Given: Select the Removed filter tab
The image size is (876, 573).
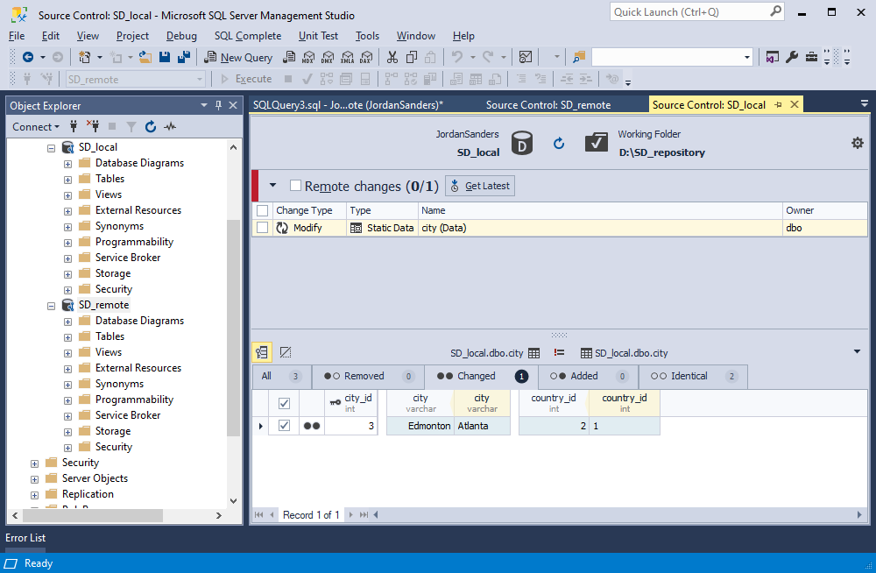Looking at the screenshot, I should 368,376.
